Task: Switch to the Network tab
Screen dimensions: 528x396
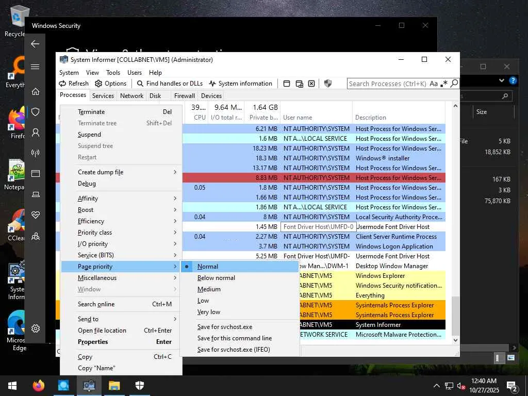Action: (x=131, y=95)
